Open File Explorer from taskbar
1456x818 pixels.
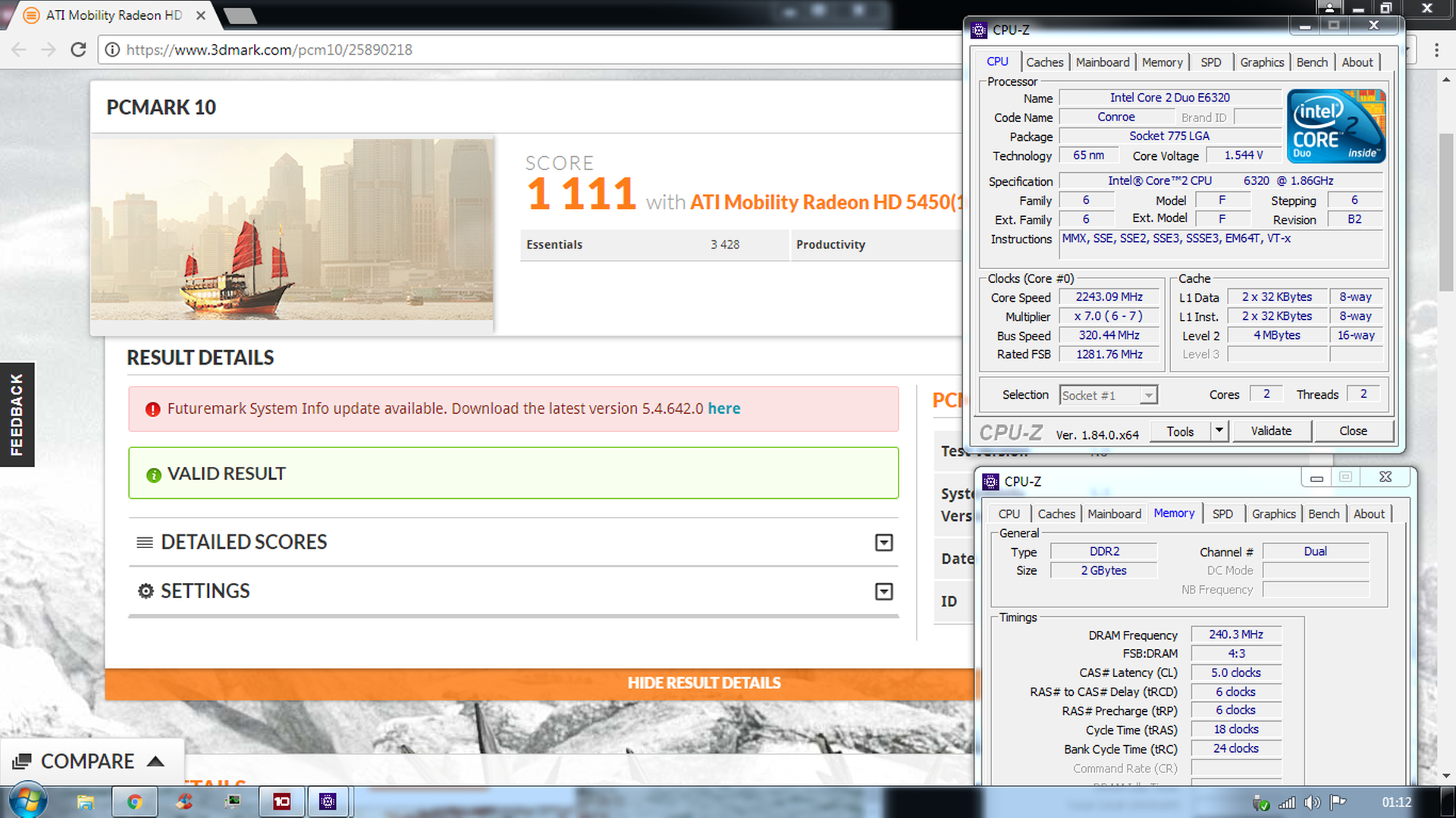coord(85,801)
